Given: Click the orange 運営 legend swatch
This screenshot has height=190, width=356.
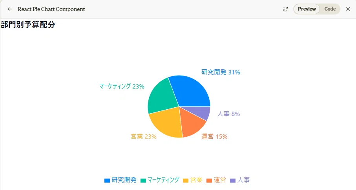Looking at the screenshot, I should pos(209,181).
